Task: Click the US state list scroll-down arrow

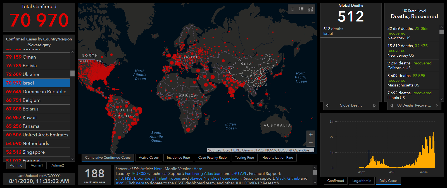Action: pos(442,99)
